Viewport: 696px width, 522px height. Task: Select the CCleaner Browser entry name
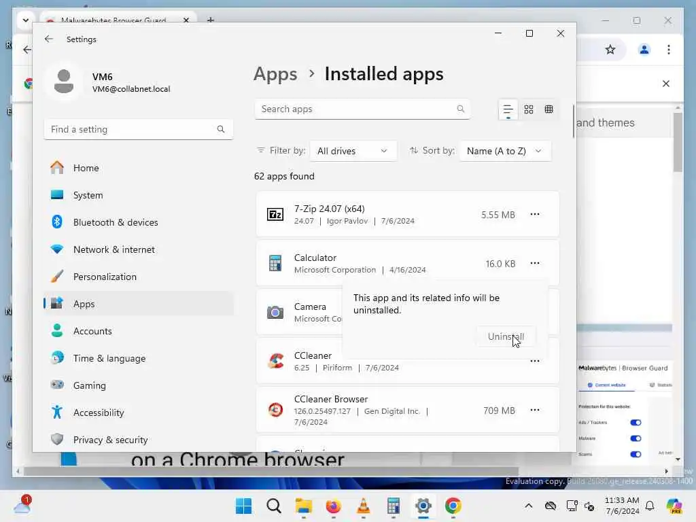click(x=331, y=399)
